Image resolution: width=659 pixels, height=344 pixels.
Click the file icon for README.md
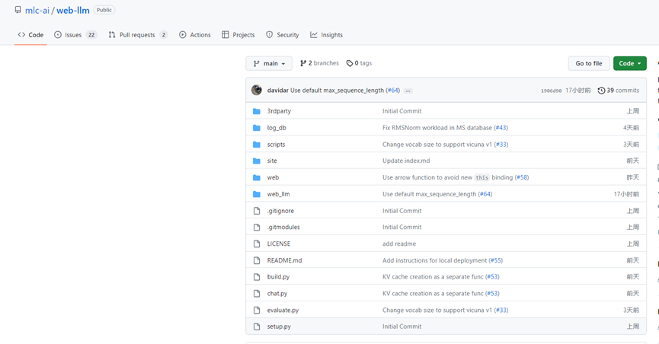[x=257, y=260]
